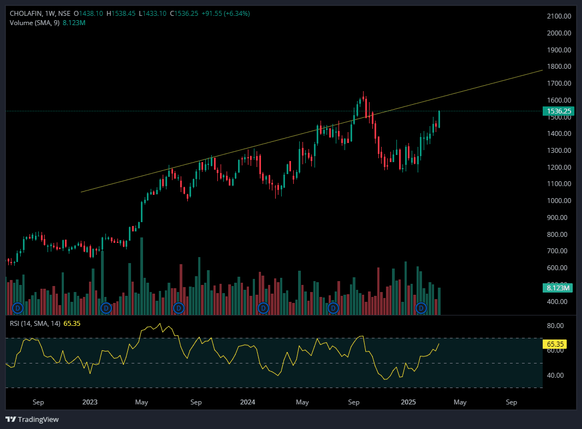Click the open value O1438.10
Viewport: 582px width, 429px height.
(88, 13)
